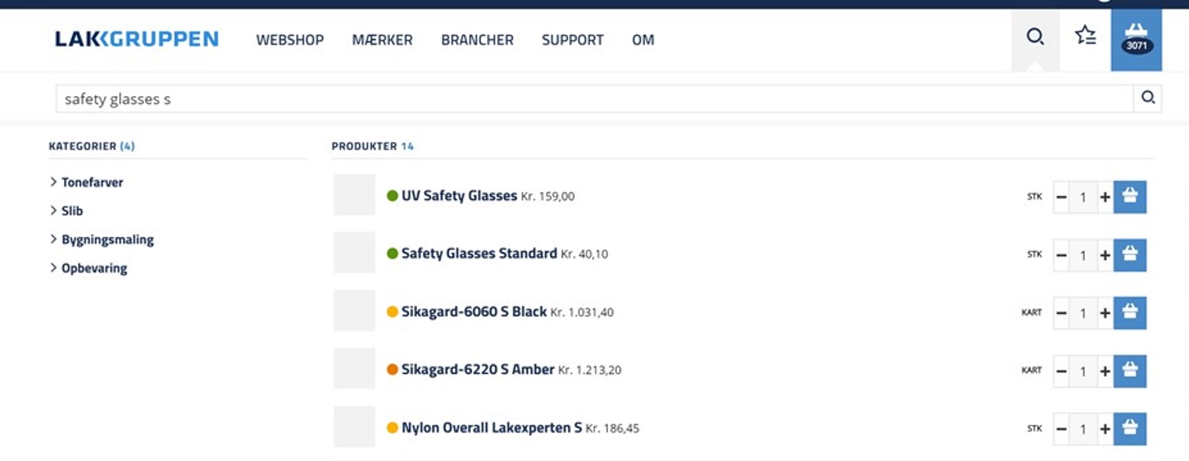Add Sikagard-6060 S Black to basket
This screenshot has width=1189, height=461.
[1129, 313]
